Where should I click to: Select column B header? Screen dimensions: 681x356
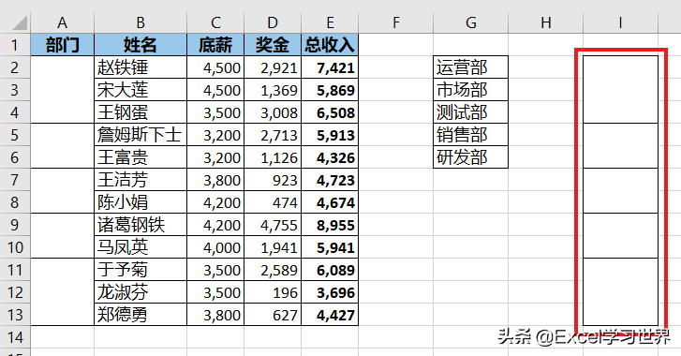coord(141,22)
